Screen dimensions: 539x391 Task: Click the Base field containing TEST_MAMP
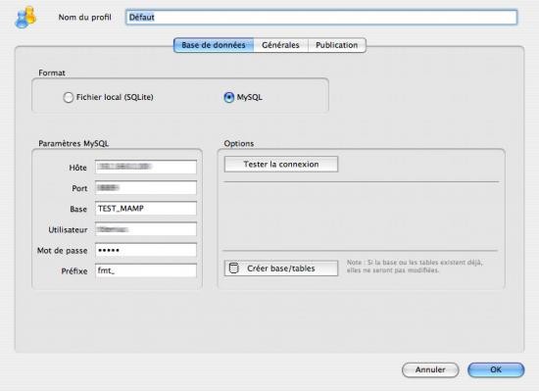[146, 209]
